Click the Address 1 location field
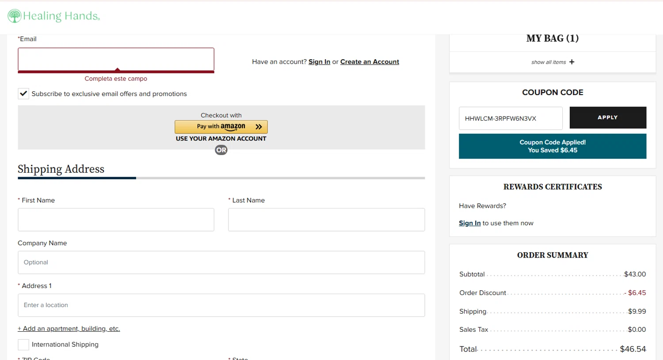663x360 pixels. 221,305
